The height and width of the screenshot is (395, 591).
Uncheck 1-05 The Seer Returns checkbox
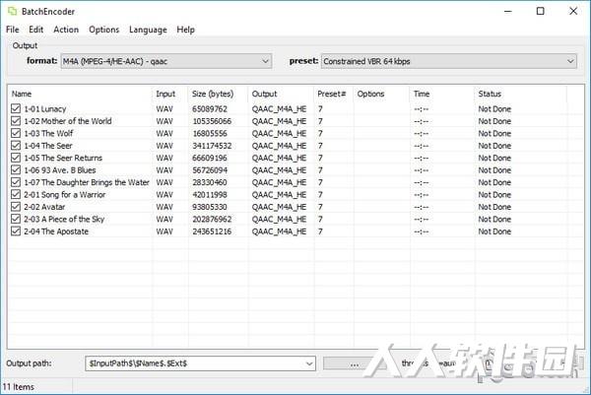tap(16, 158)
